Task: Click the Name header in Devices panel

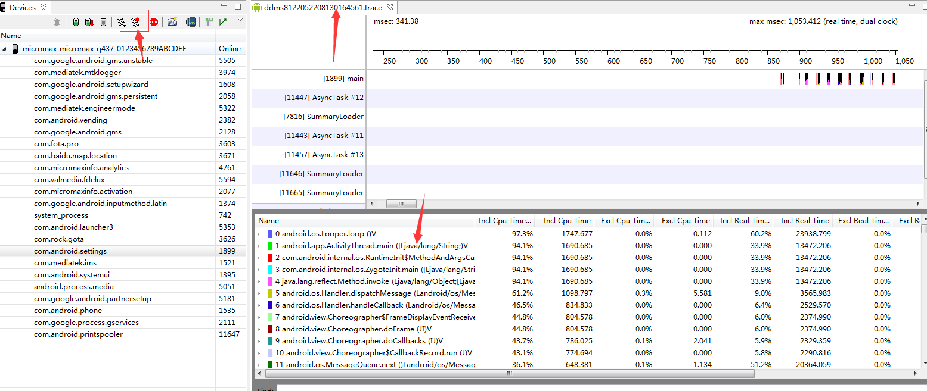Action: 107,36
